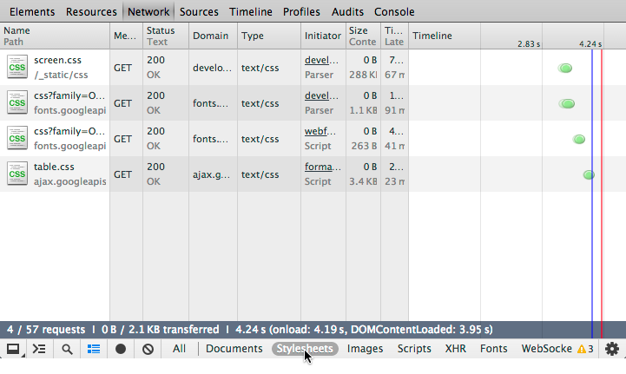626x374 pixels.
Task: Sort by the Initiator column header
Action: tap(323, 36)
